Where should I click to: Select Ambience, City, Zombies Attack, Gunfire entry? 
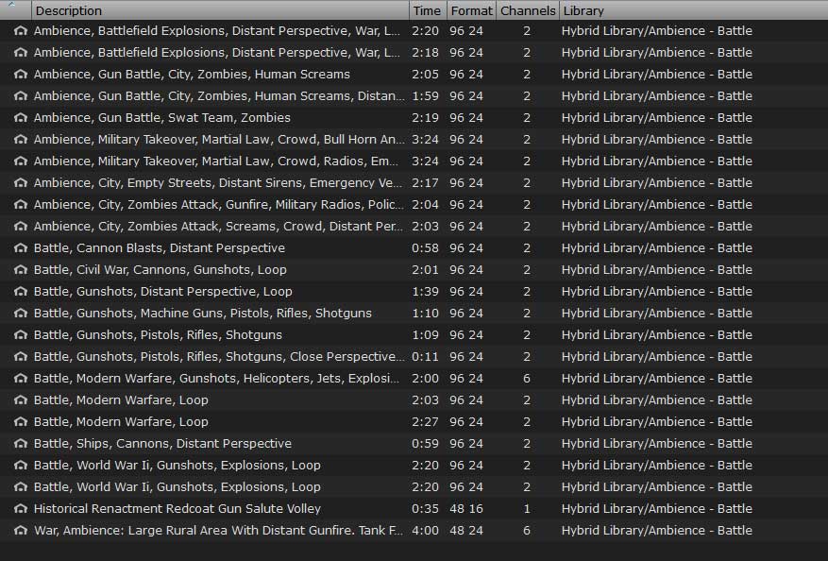click(218, 205)
